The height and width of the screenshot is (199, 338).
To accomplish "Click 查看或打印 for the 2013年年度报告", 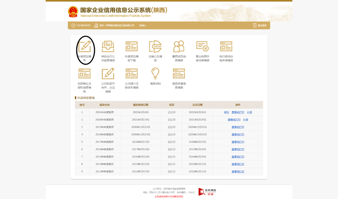I will pyautogui.click(x=238, y=172).
